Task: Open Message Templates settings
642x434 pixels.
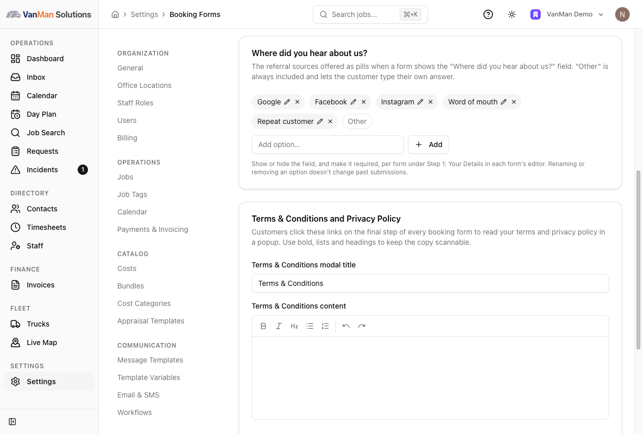Action: click(150, 360)
